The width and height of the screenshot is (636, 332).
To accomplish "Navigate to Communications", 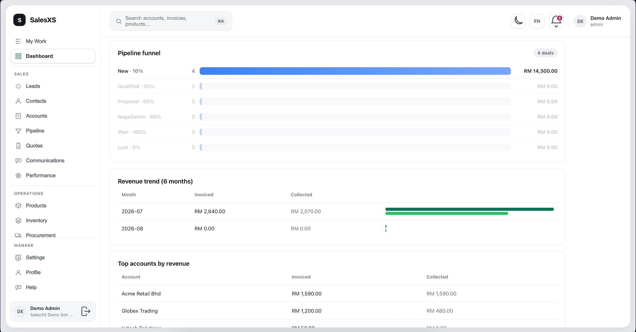I will click(53, 161).
